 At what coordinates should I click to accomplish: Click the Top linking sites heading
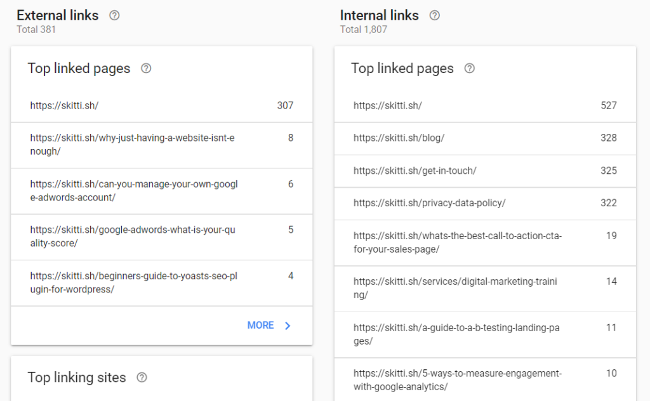77,378
